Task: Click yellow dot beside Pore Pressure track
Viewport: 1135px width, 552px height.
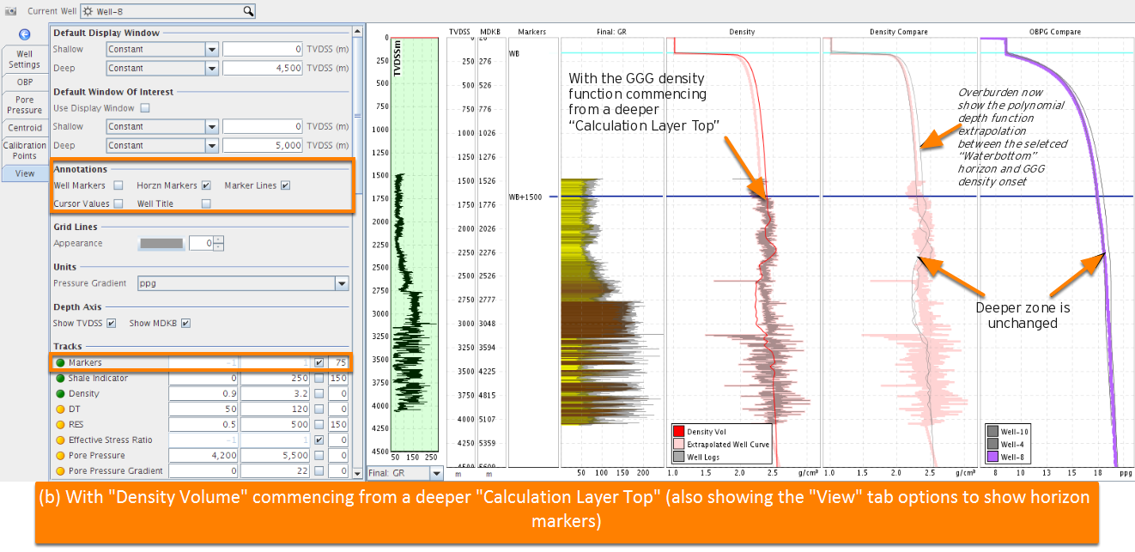Action: pyautogui.click(x=60, y=456)
